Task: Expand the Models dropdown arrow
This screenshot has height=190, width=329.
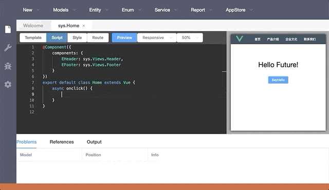Action: (x=74, y=10)
